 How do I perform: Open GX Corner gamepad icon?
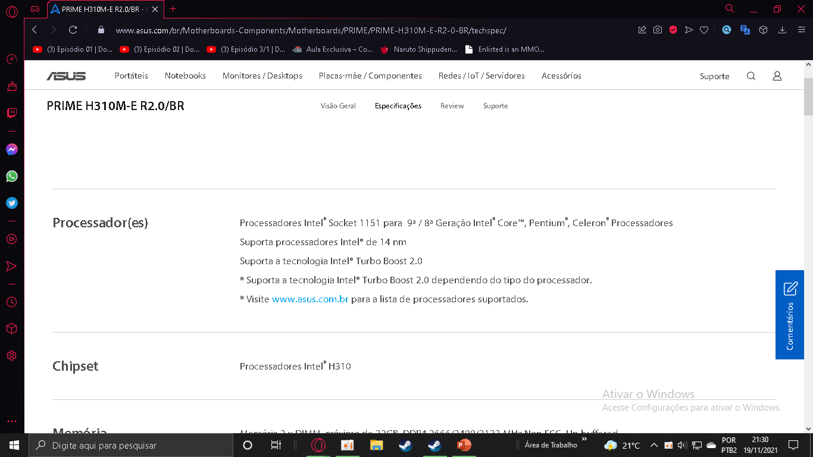pos(35,9)
